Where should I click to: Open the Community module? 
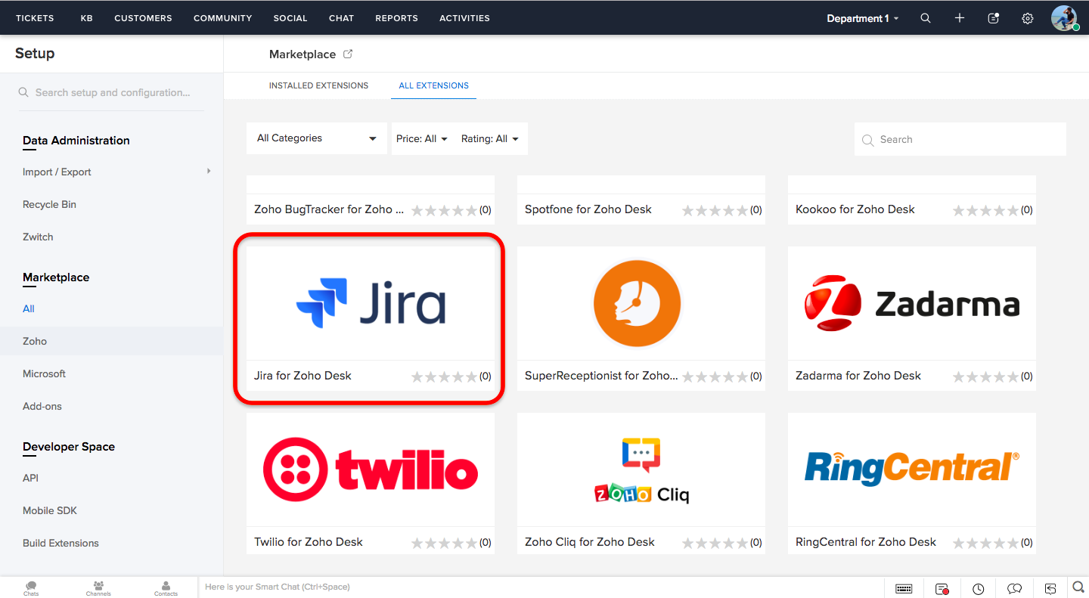[222, 18]
